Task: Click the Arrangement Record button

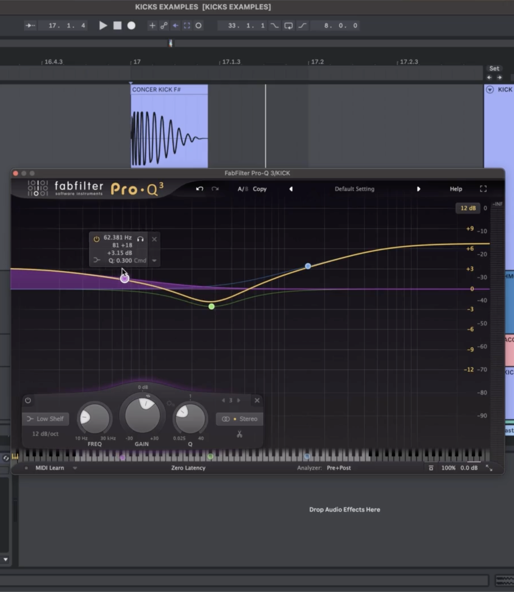Action: (131, 25)
